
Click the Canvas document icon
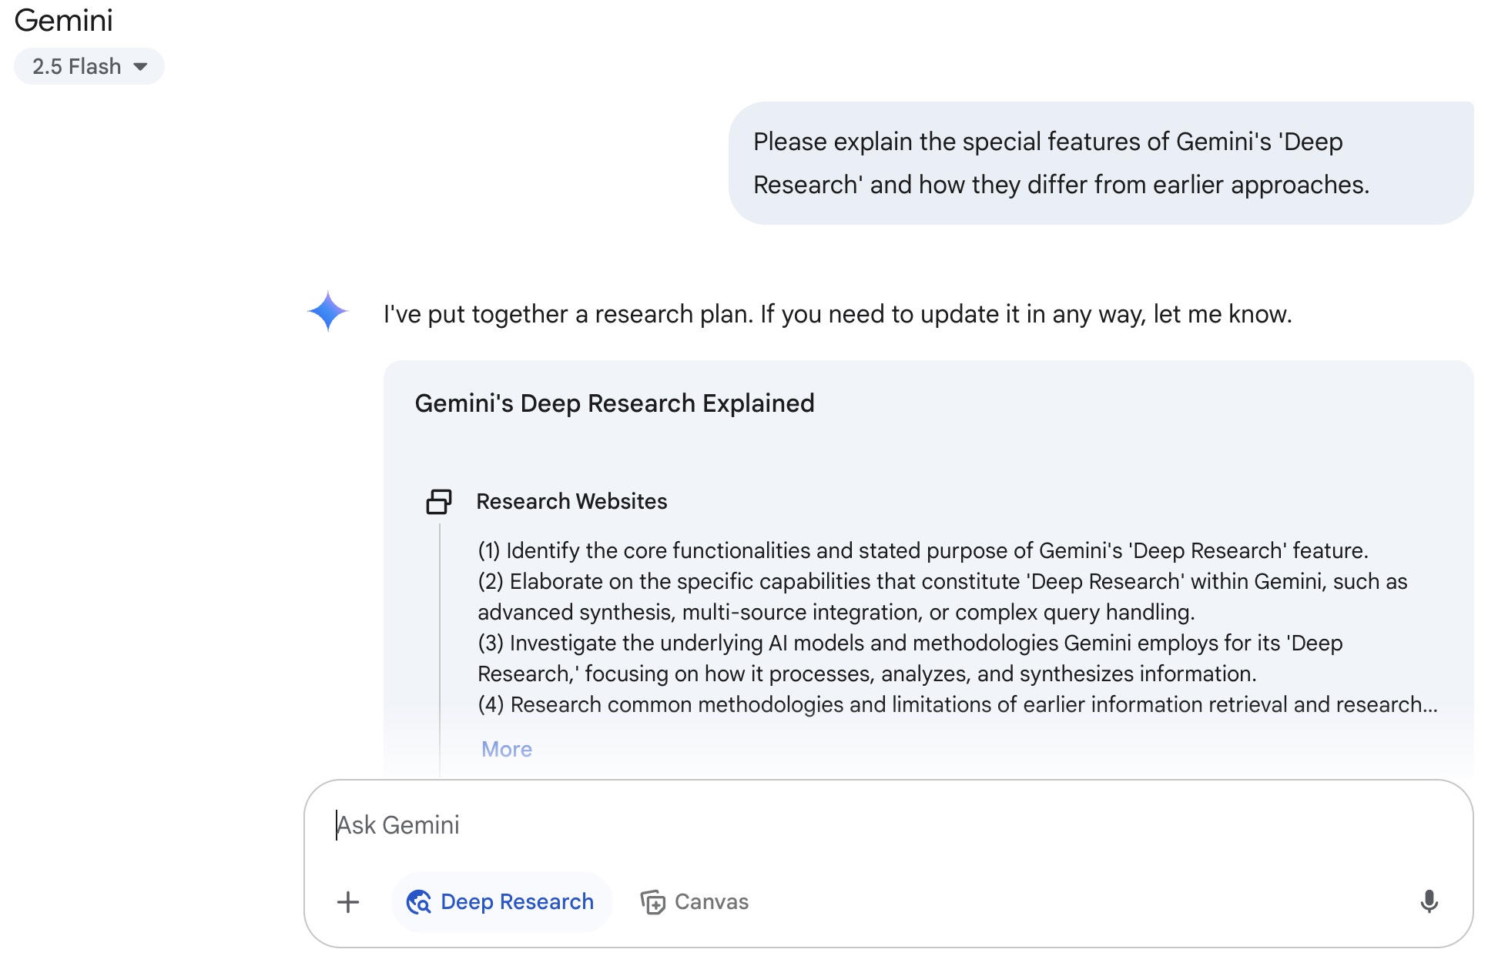pos(653,902)
